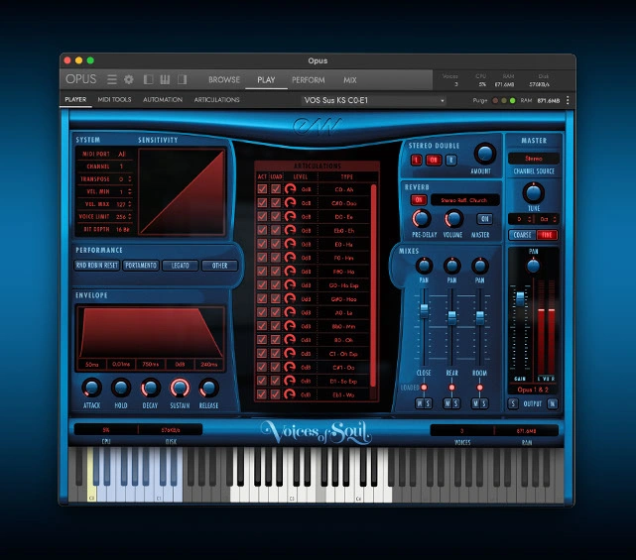Click the Rear mic volume fader

click(x=451, y=317)
